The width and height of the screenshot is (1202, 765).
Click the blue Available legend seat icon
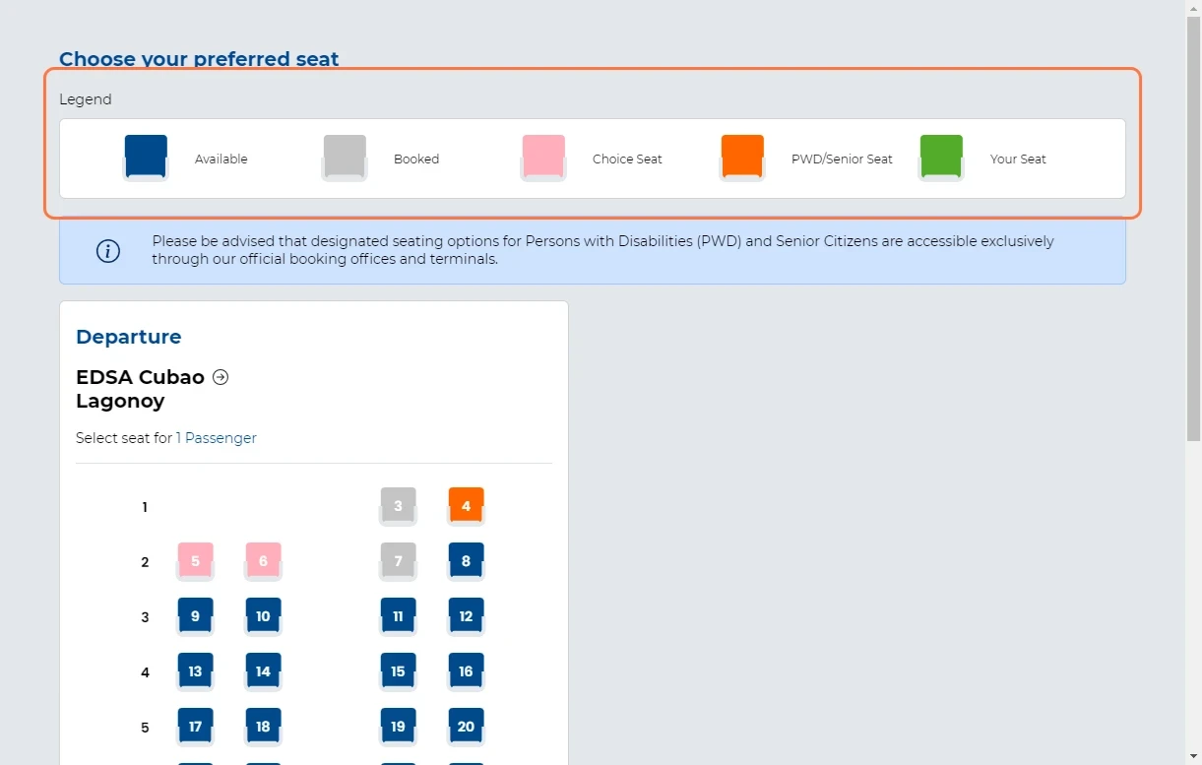146,158
